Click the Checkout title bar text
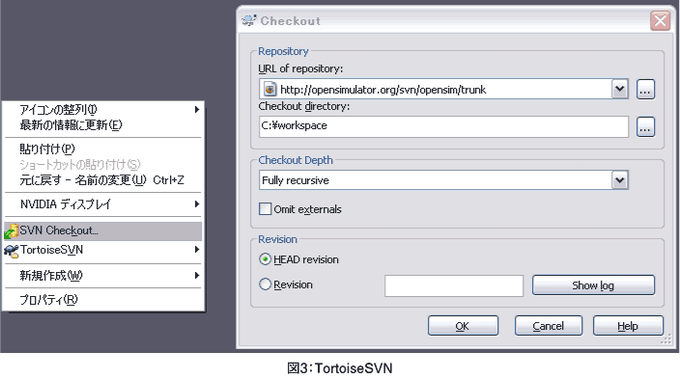This screenshot has width=680, height=379. click(290, 21)
